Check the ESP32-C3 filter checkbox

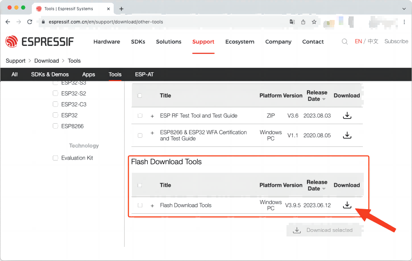pyautogui.click(x=55, y=104)
